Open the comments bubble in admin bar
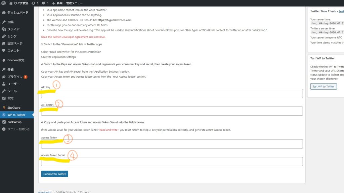344x193 pixels. 43,3
